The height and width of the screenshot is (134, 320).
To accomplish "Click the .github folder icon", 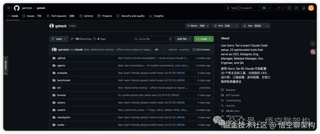I will 54,58.
